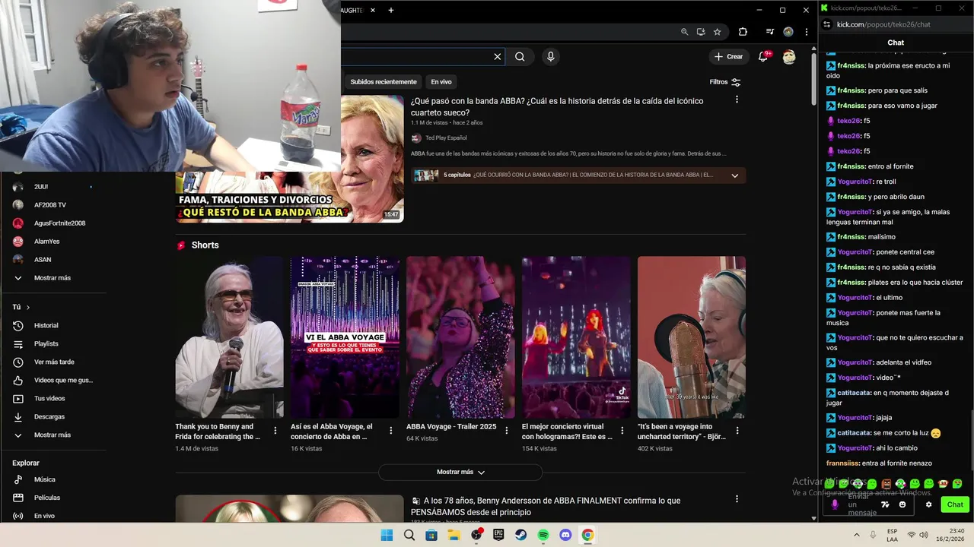Open the ABBA band history video title
Screen dimensions: 974x547
pyautogui.click(x=557, y=106)
